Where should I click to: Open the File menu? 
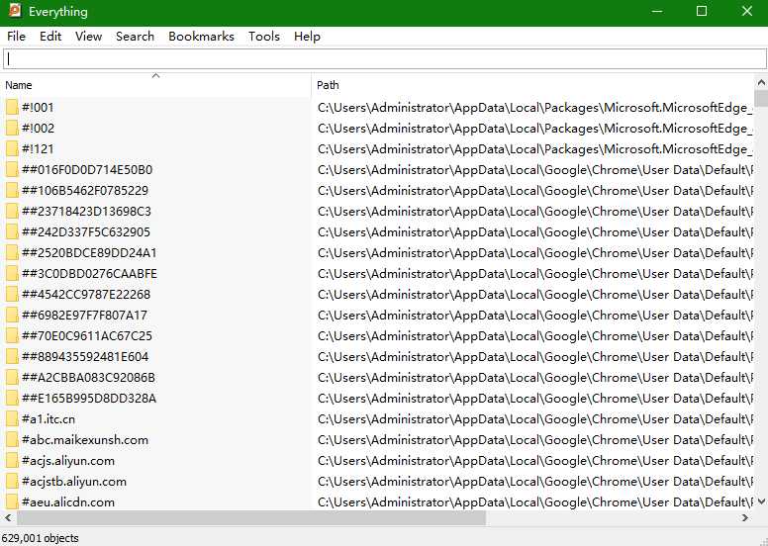pos(16,37)
